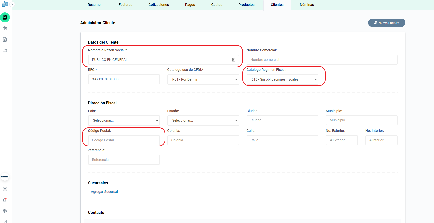This screenshot has width=434, height=223.
Task: Switch to the Productos tab
Action: (x=247, y=5)
